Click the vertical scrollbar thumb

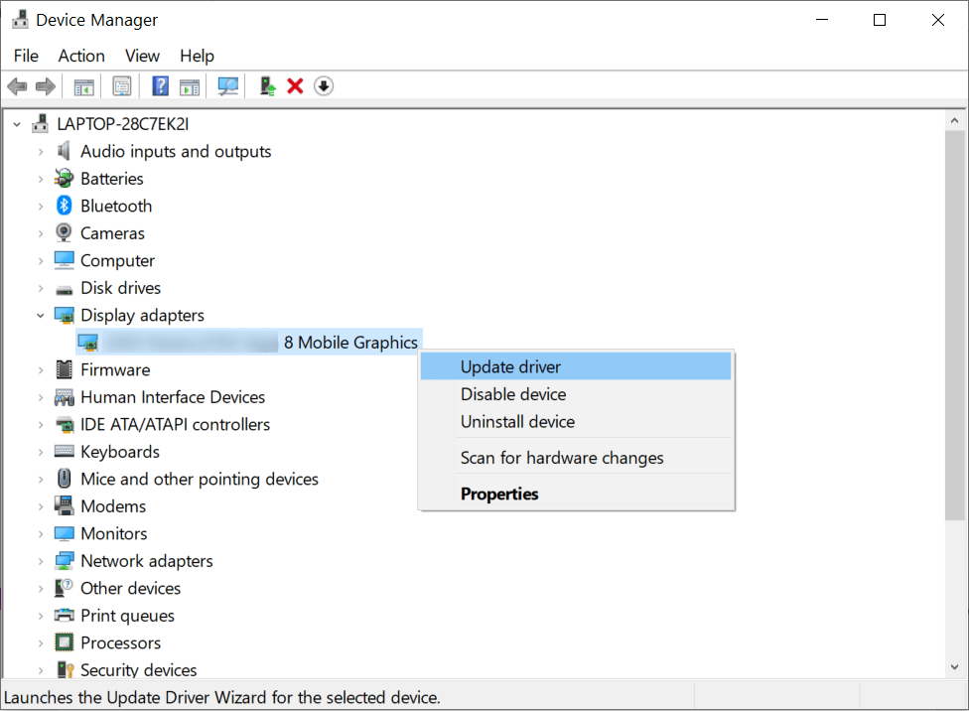coord(955,325)
